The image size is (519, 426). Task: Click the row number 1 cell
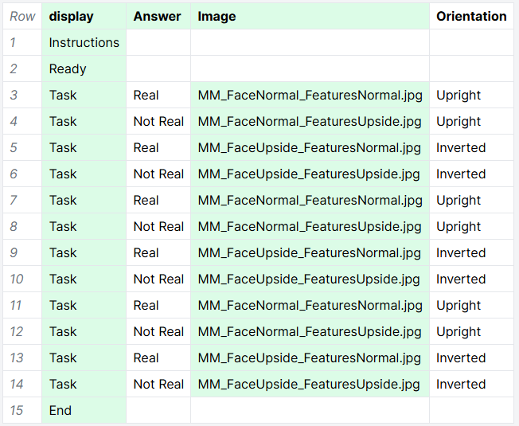22,42
